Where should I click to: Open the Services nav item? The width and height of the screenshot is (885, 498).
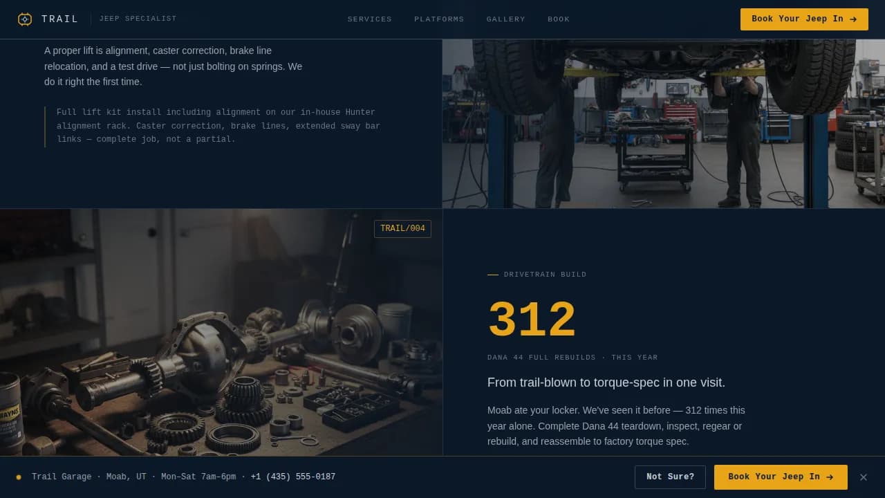[369, 19]
